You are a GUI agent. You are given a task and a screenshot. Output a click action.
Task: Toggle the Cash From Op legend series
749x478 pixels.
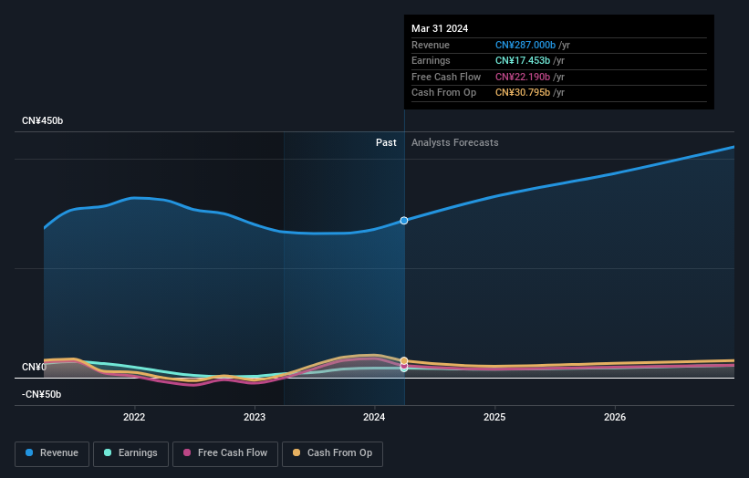[332, 453]
